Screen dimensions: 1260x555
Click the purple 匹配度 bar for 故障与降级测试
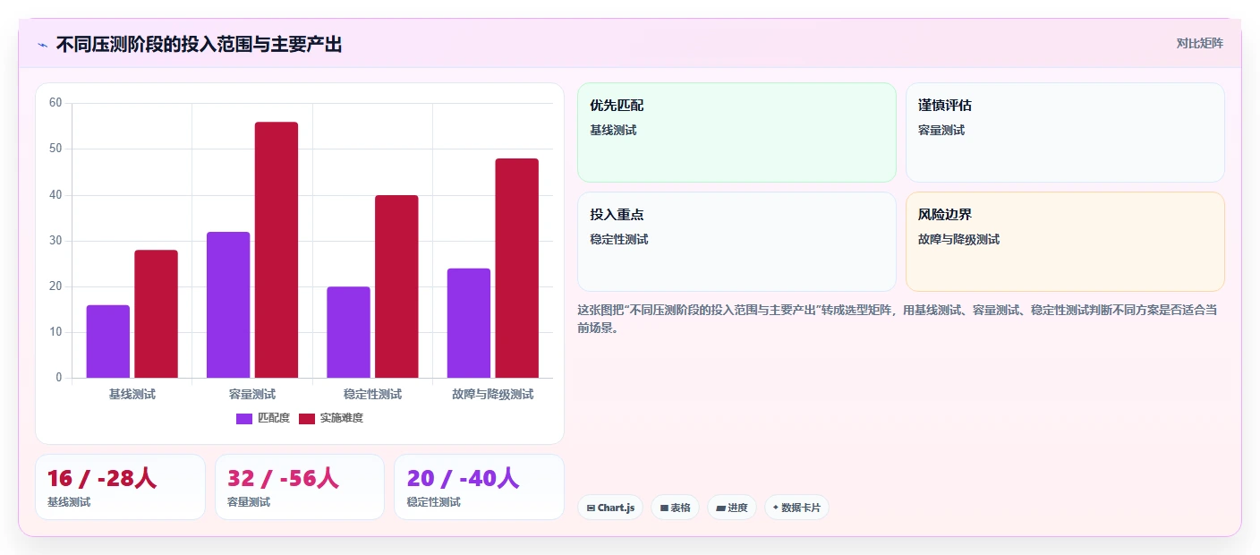469,323
